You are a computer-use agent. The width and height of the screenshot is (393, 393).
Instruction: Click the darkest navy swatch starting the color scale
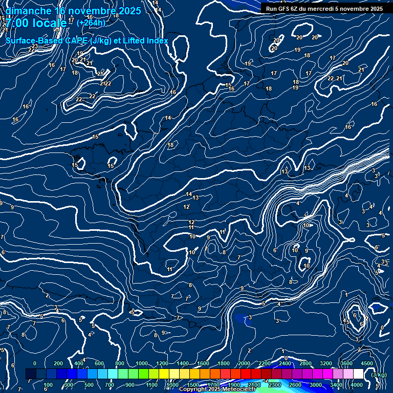31,374
